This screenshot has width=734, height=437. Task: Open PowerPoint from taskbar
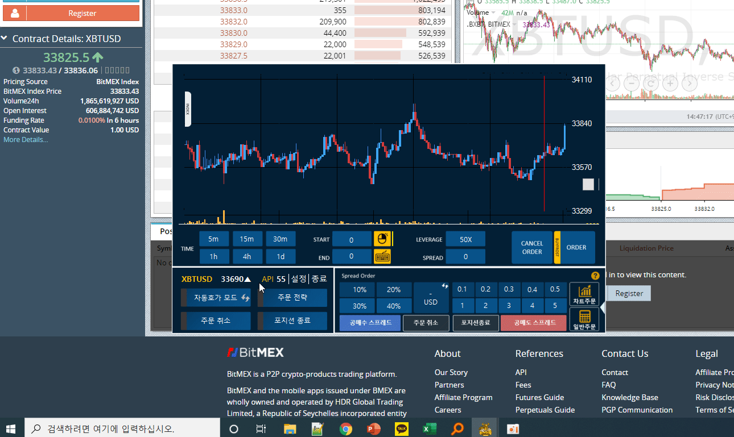[x=373, y=428]
